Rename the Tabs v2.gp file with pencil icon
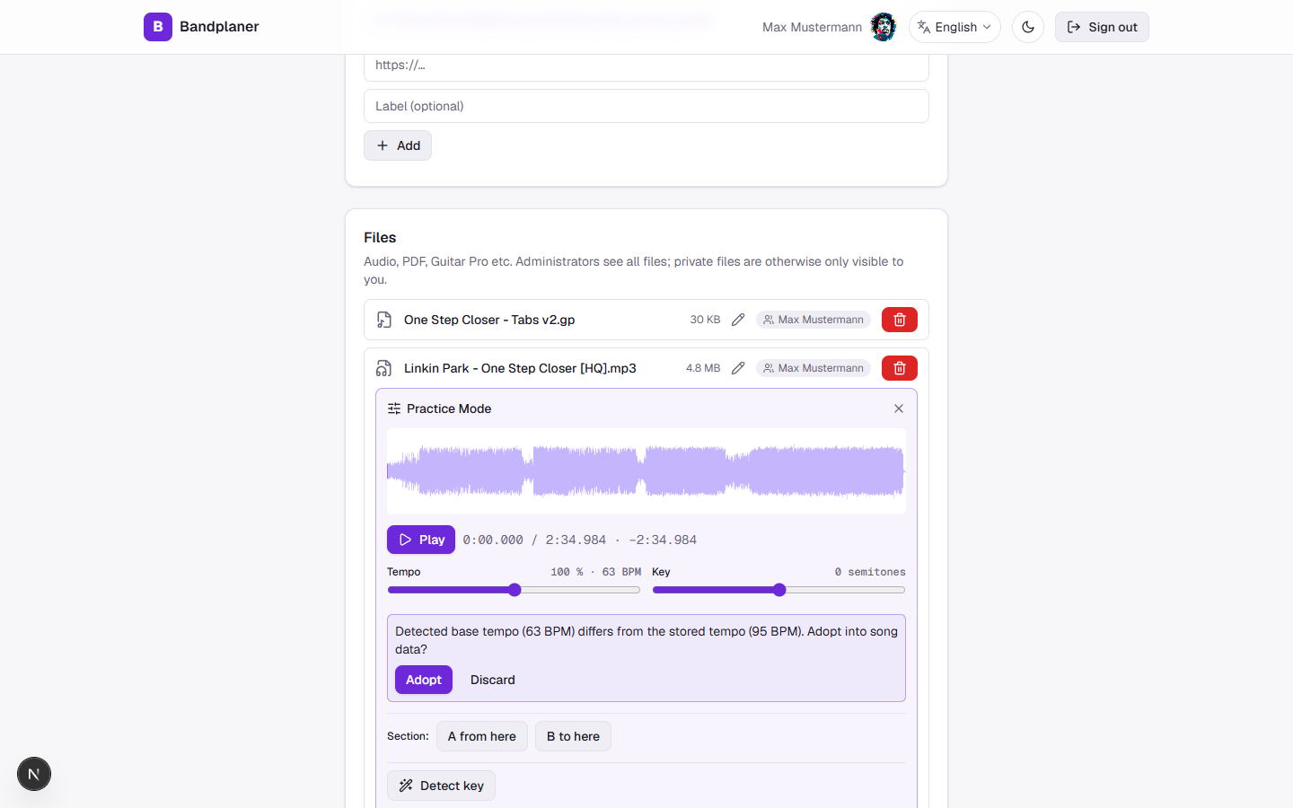This screenshot has height=808, width=1293. [x=738, y=320]
